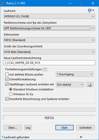The height and width of the screenshot is (140, 99).
Task: Open the 1 Durchgang passes dropdown
Action: [75, 74]
